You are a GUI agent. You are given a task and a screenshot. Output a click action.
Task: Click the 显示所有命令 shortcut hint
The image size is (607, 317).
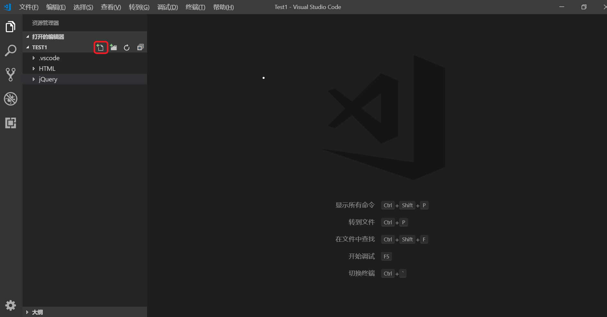click(355, 205)
